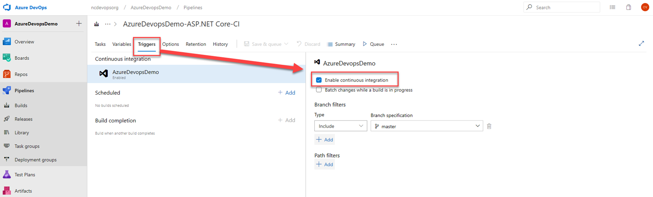
Task: Open more actions ellipsis next to Queue
Action: click(x=394, y=44)
